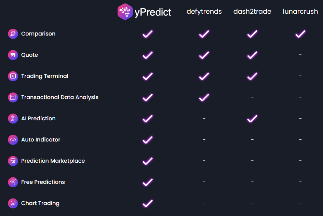Click the Auto Indicator gauge icon

pos(13,139)
